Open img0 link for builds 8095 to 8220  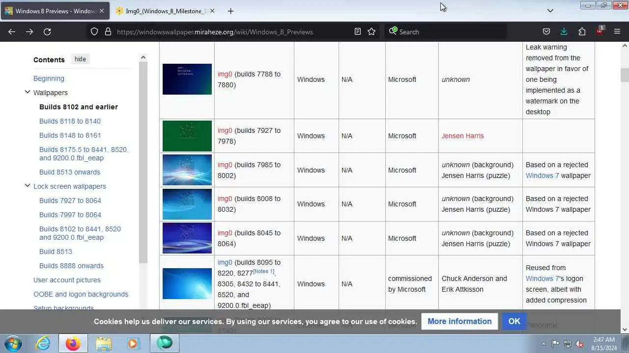(225, 262)
